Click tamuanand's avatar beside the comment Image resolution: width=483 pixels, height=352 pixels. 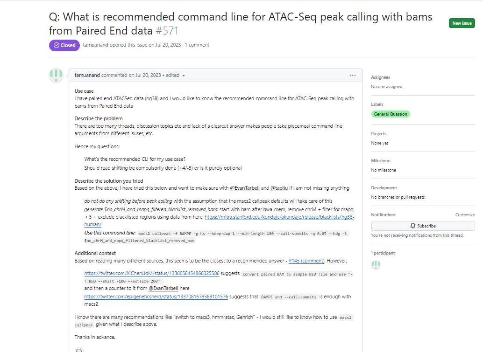point(56,76)
